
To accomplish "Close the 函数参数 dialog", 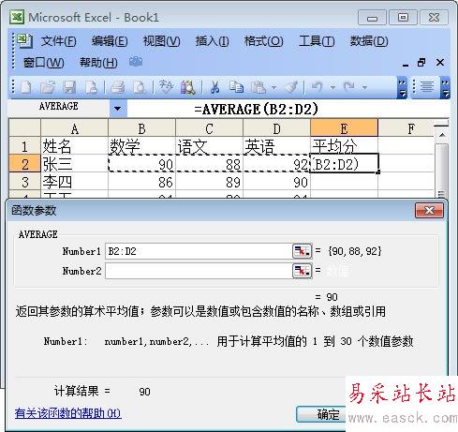I will tap(429, 211).
